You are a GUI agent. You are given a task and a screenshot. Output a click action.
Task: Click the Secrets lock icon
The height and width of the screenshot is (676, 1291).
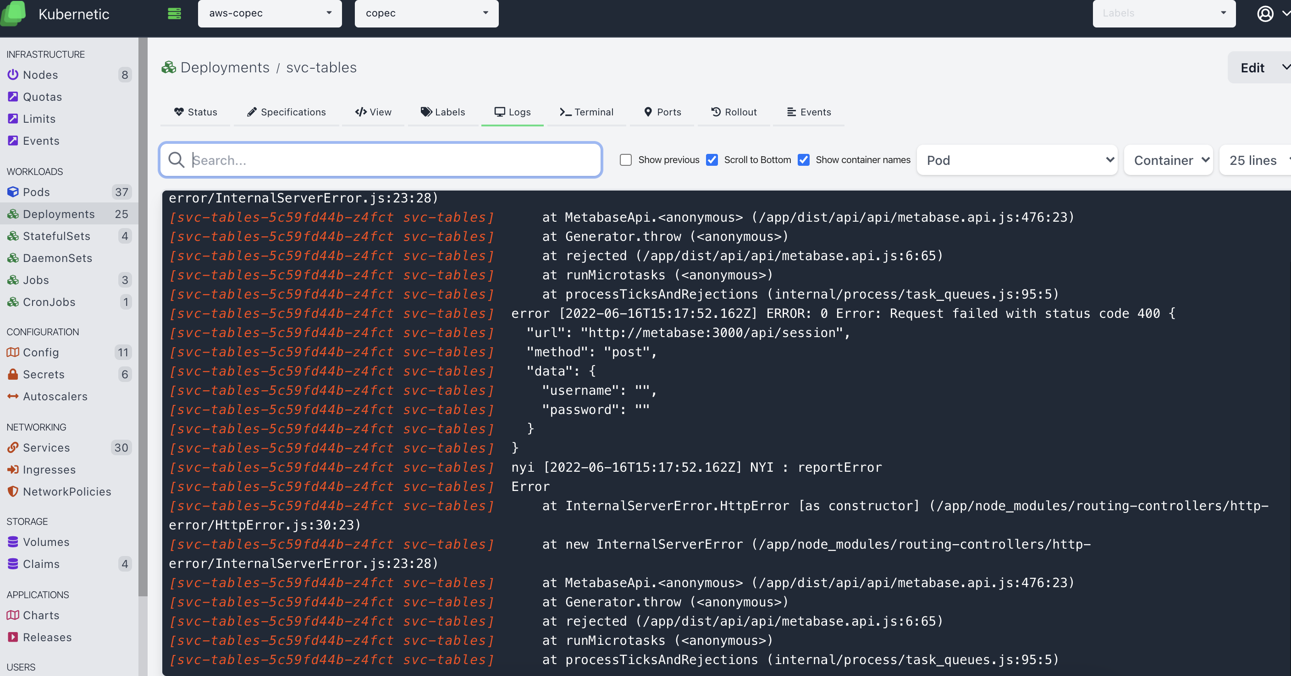(13, 374)
